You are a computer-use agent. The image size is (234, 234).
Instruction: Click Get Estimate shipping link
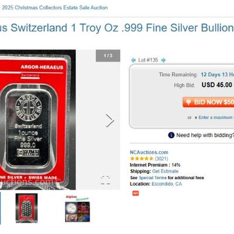pyautogui.click(x=166, y=171)
